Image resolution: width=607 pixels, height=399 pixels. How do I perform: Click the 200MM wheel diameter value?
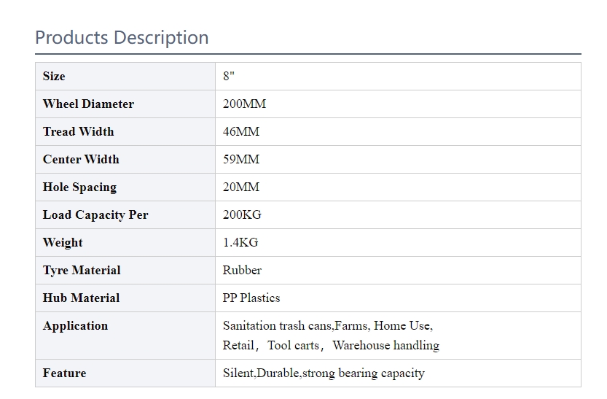(244, 104)
